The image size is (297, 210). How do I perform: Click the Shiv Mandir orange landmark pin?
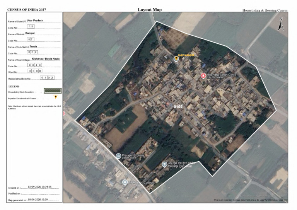pos(176,59)
